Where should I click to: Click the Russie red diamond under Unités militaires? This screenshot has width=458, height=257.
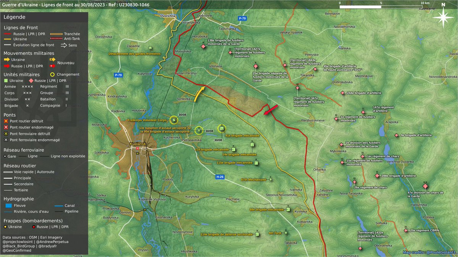(x=31, y=81)
